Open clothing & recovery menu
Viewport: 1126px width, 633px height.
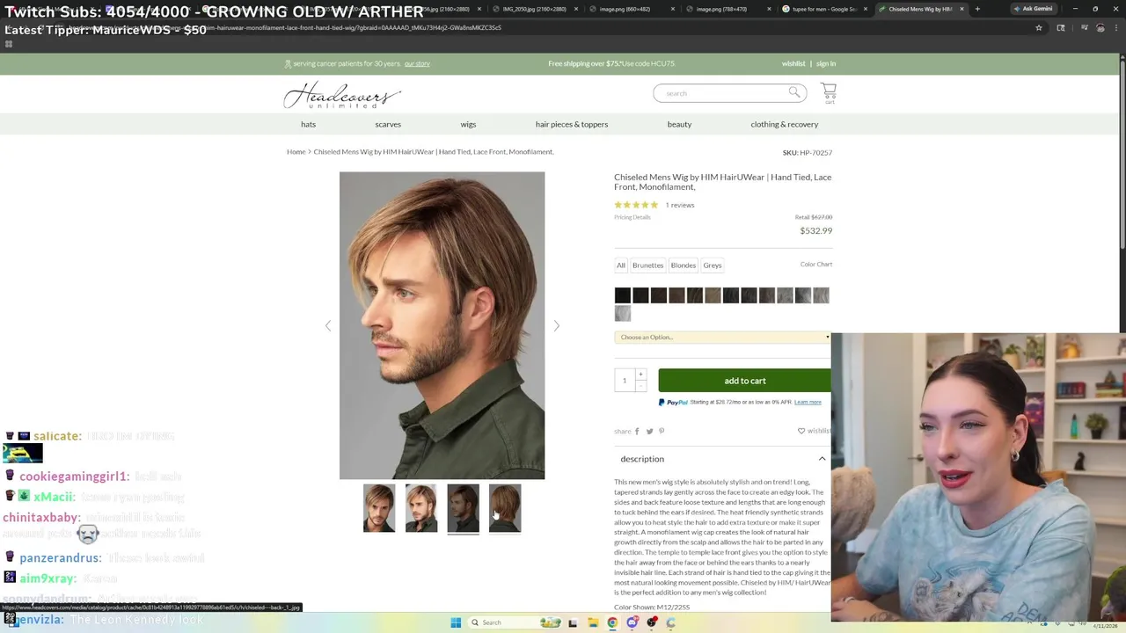coord(785,124)
